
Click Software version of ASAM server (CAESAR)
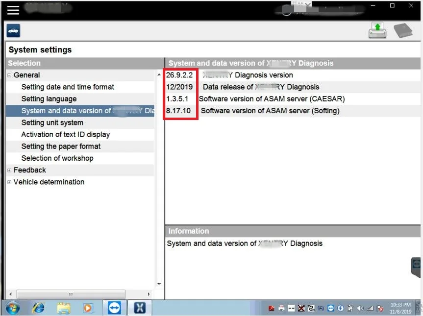(272, 98)
